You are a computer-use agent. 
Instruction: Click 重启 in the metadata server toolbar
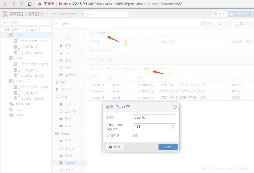coord(130,69)
